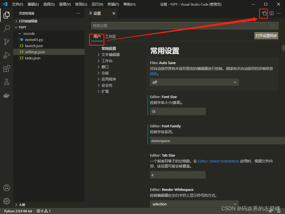Select settings.json in explorer
285x214 pixels.
[x=35, y=52]
